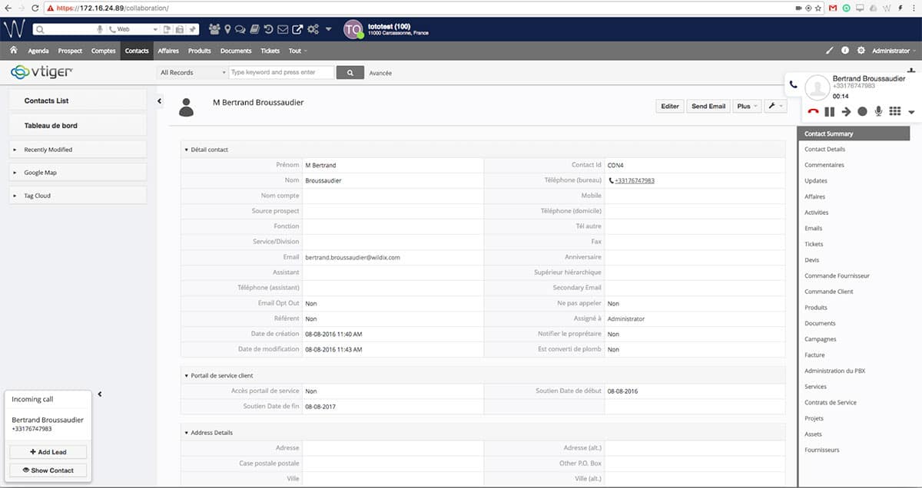Open chat bubbles icon in top bar
The image size is (922, 488).
[x=240, y=29]
